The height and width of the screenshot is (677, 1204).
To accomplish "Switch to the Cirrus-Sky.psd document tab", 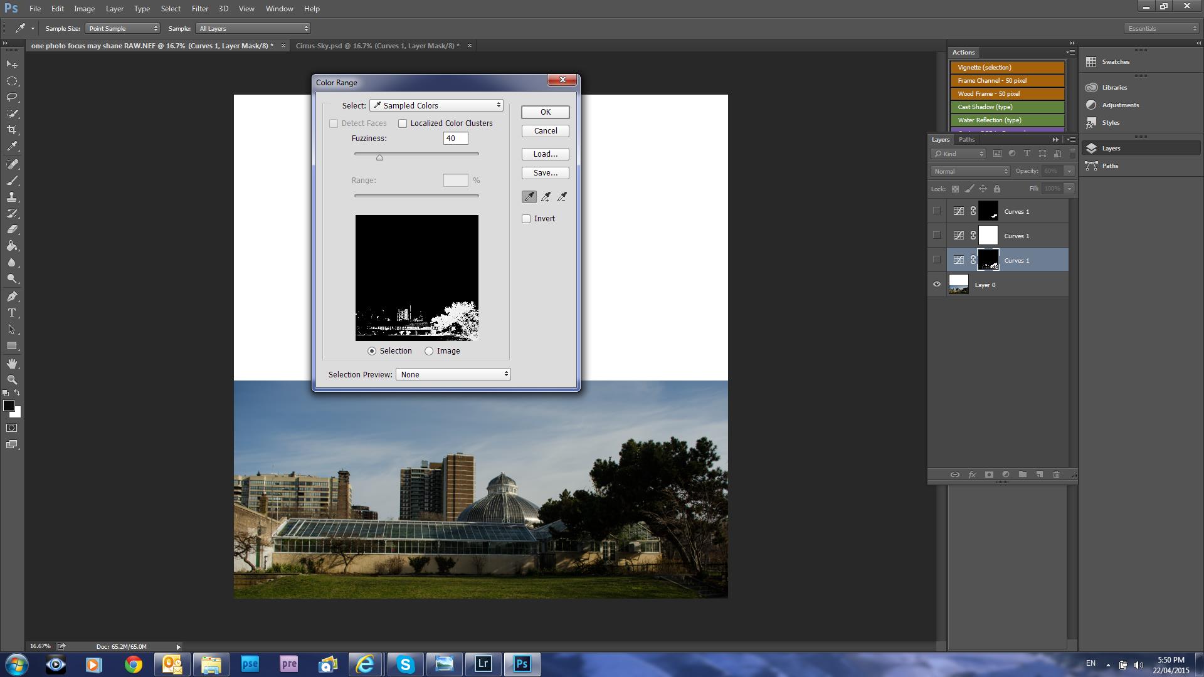I will pyautogui.click(x=377, y=46).
